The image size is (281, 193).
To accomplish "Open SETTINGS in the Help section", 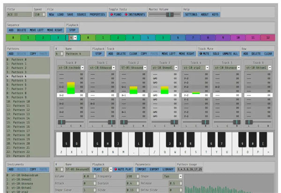I will [x=191, y=14].
